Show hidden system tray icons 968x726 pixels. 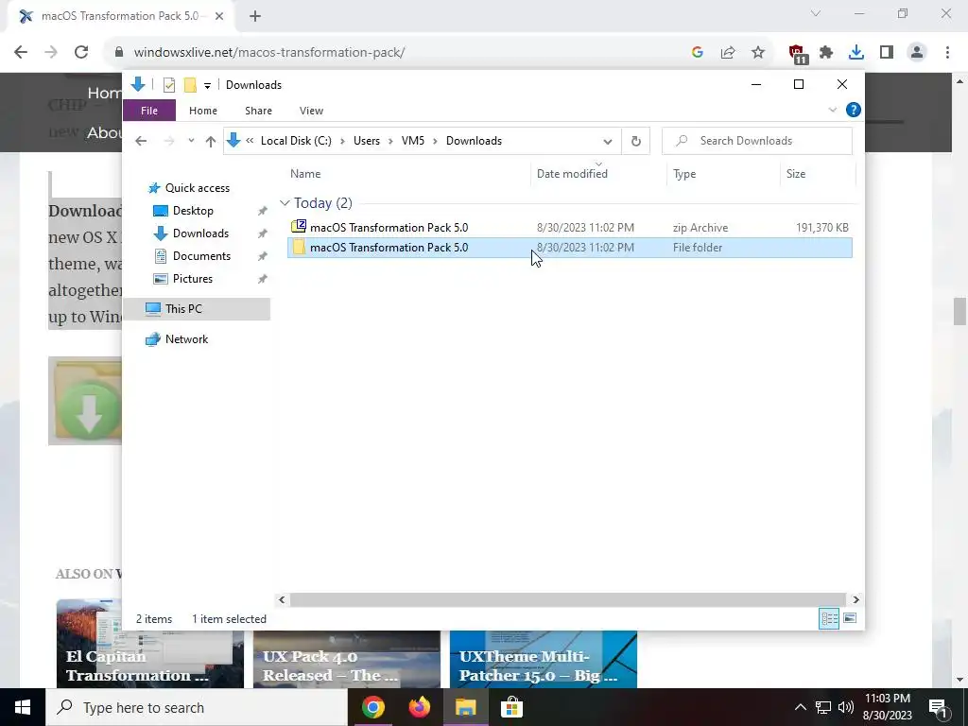coord(800,707)
